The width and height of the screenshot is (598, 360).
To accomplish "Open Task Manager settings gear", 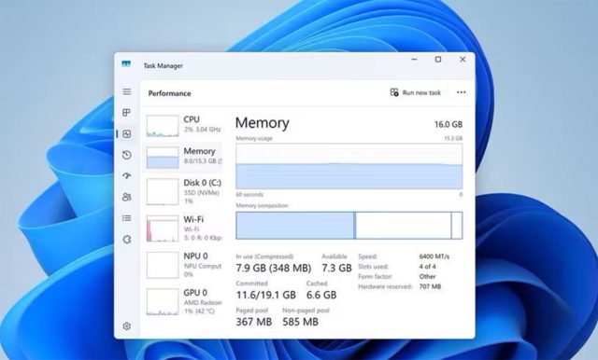I will [127, 326].
